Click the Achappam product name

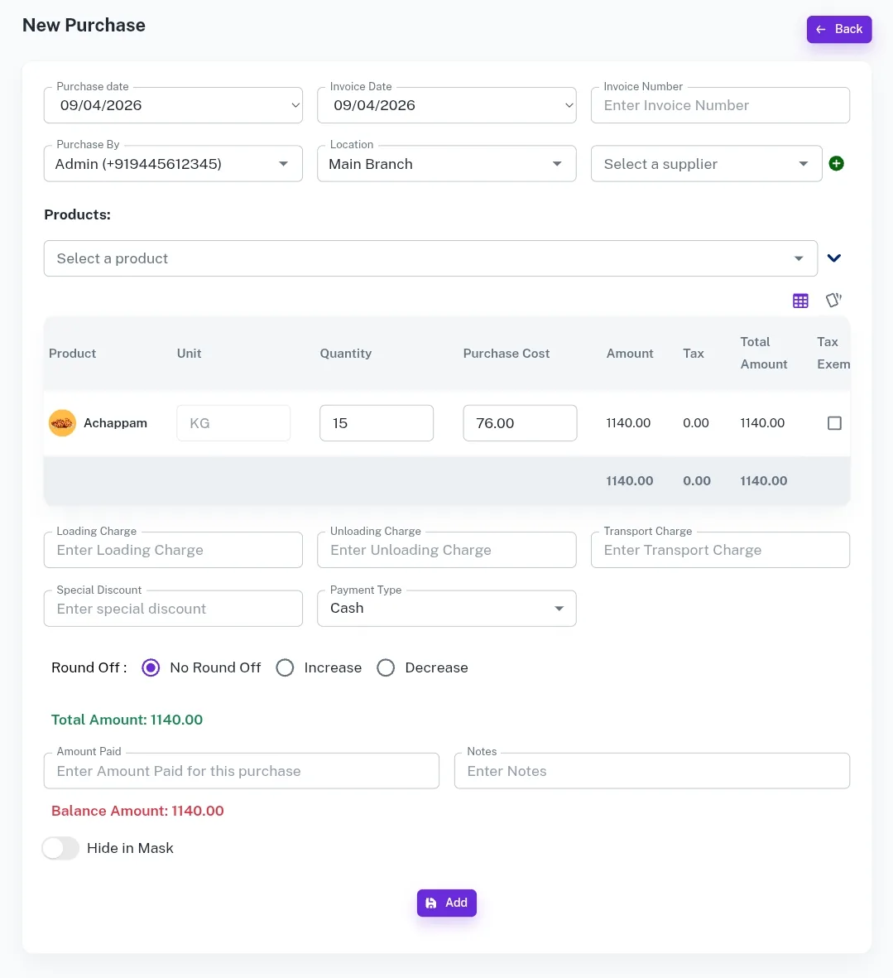[115, 423]
